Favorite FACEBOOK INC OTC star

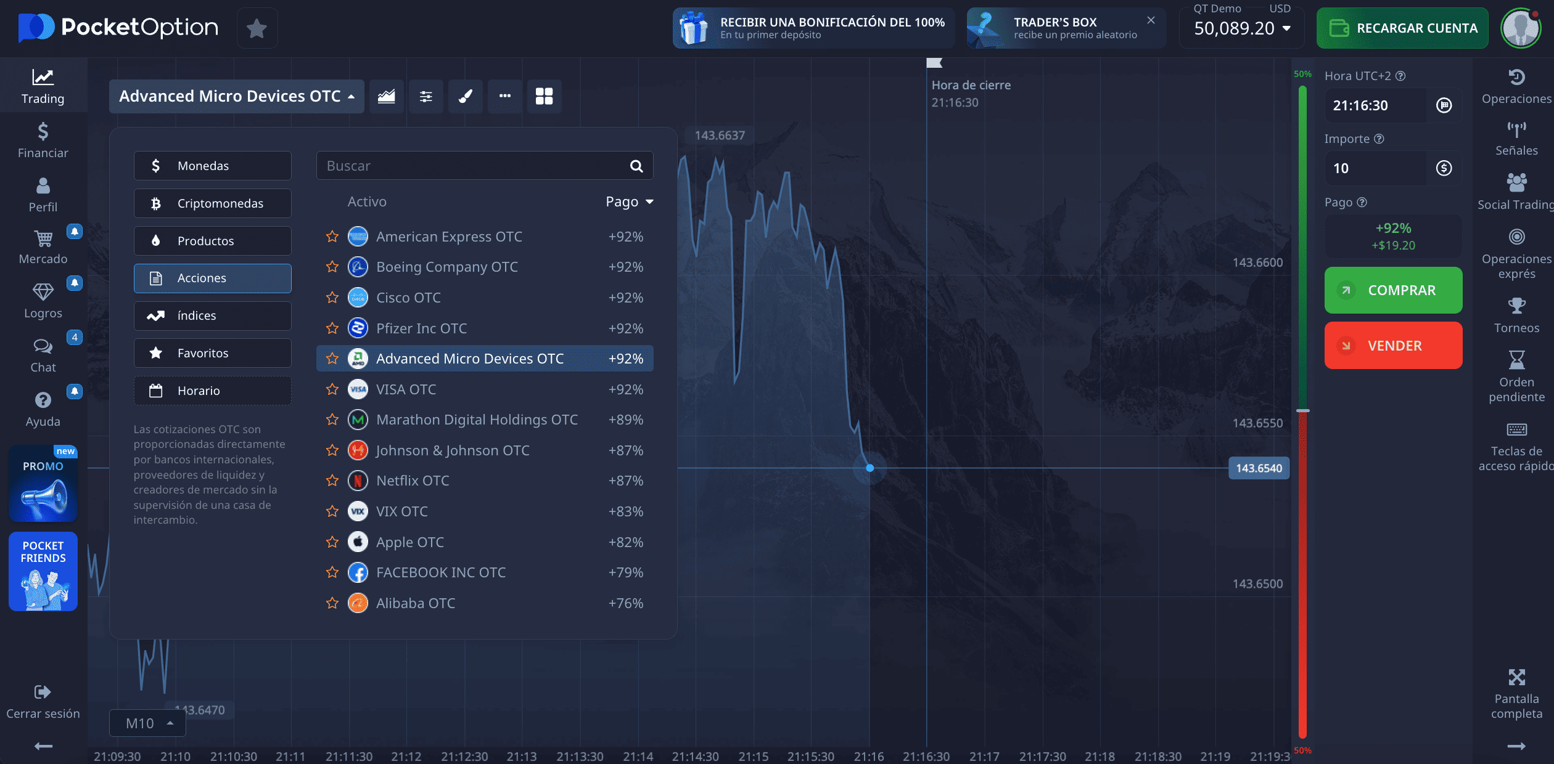click(x=332, y=572)
